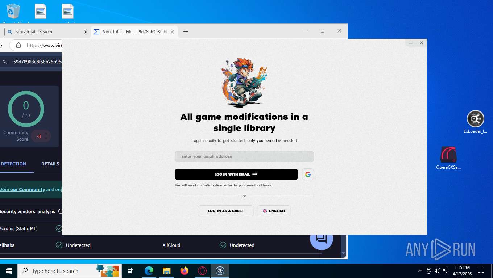This screenshot has width=493, height=278.
Task: Click the taskbar search box
Action: pos(69,271)
